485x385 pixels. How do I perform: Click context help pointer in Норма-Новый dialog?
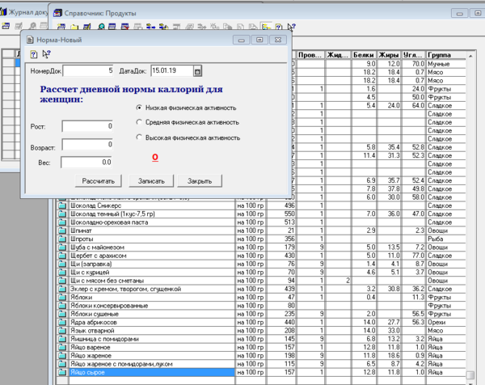click(46, 54)
